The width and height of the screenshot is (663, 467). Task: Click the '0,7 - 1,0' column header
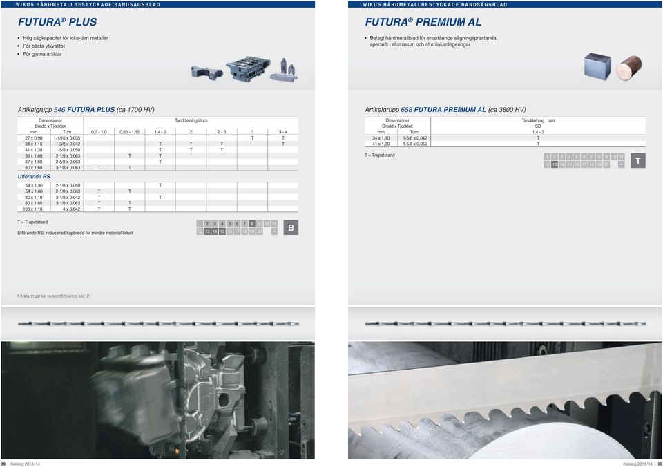(x=99, y=132)
